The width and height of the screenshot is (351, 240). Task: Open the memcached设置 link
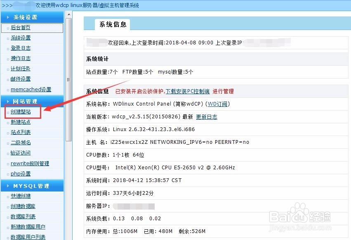tap(31, 89)
